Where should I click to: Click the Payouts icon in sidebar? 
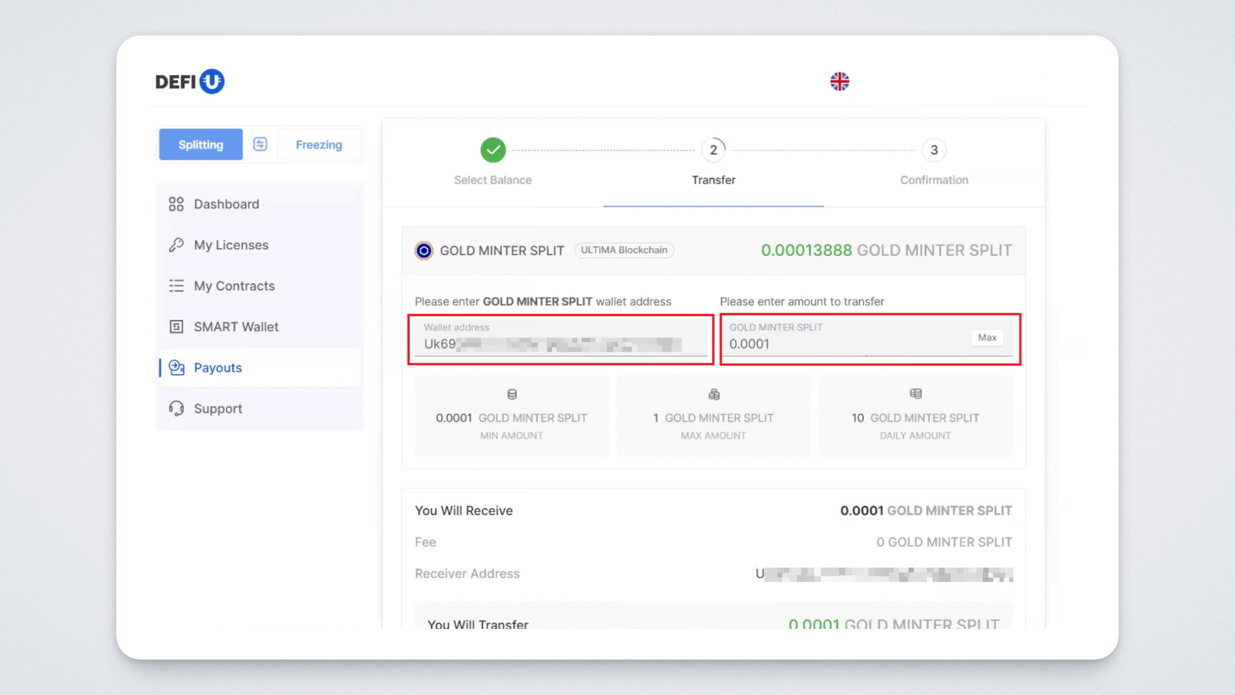click(176, 368)
